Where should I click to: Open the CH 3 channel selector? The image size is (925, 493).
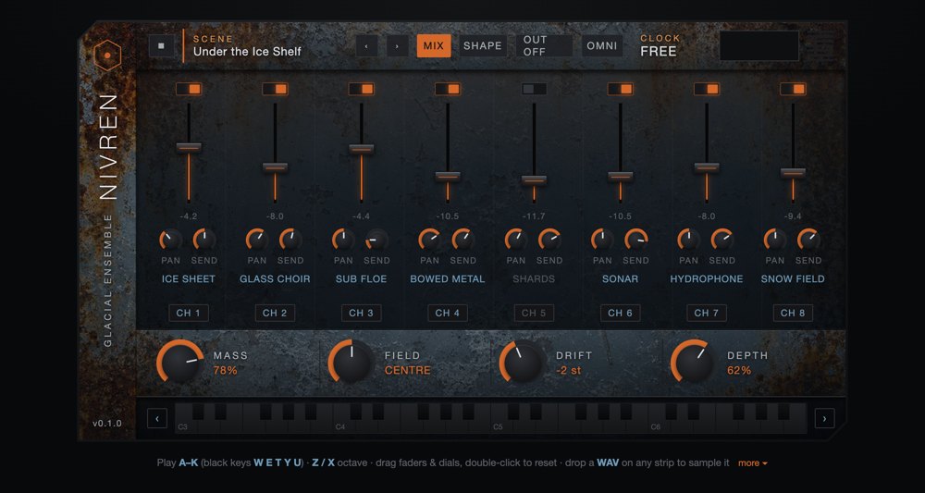361,314
